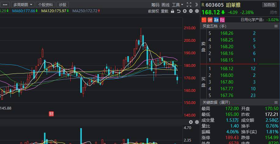
Task: Click the red 财 financial marker
Action: (x=51, y=114)
